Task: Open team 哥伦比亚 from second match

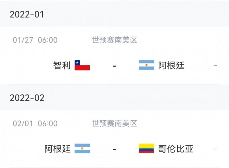Action: [x=176, y=149]
